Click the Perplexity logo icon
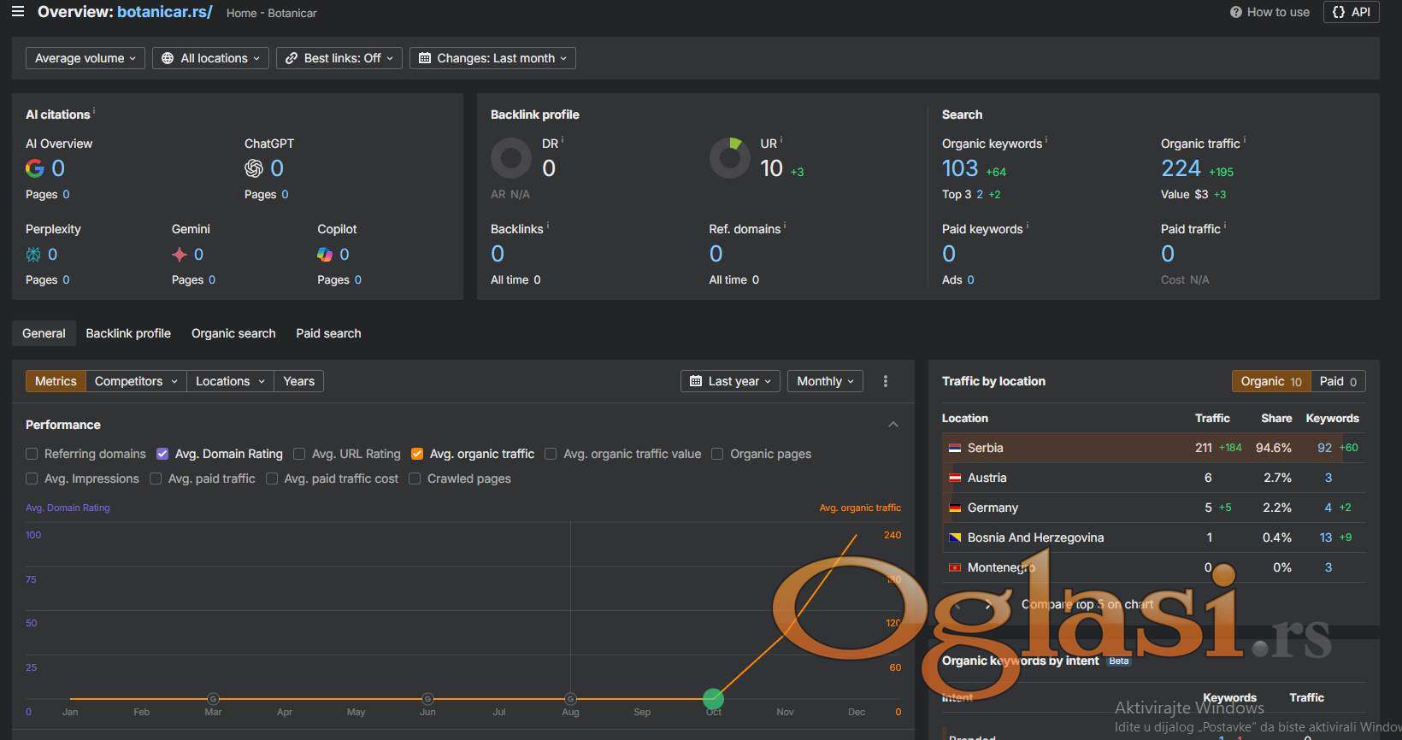1402x740 pixels. (x=33, y=255)
